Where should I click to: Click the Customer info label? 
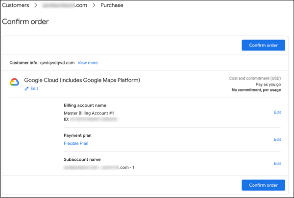click(x=24, y=63)
